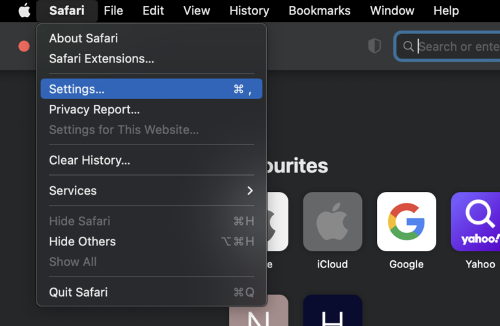Viewport: 500px width, 326px height.
Task: Open the View menu
Action: point(197,11)
